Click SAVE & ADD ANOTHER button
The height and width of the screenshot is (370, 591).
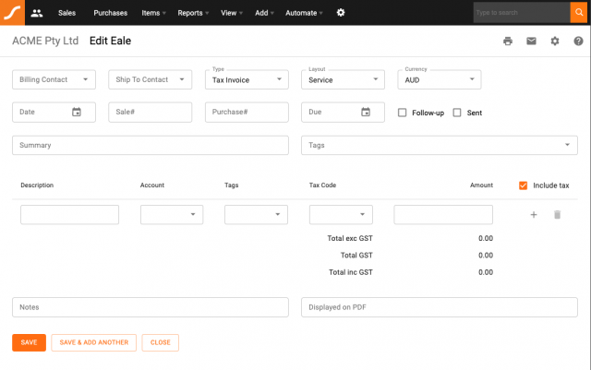click(94, 342)
